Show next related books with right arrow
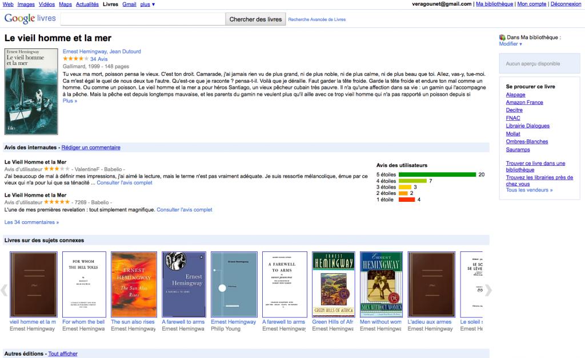This screenshot has width=585, height=358. coord(488,290)
